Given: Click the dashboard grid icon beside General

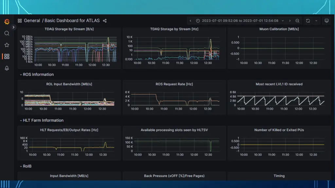Looking at the screenshot, I should click(20, 21).
